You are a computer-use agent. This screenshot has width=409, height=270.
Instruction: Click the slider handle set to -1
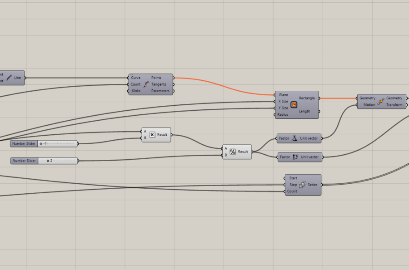coord(41,144)
